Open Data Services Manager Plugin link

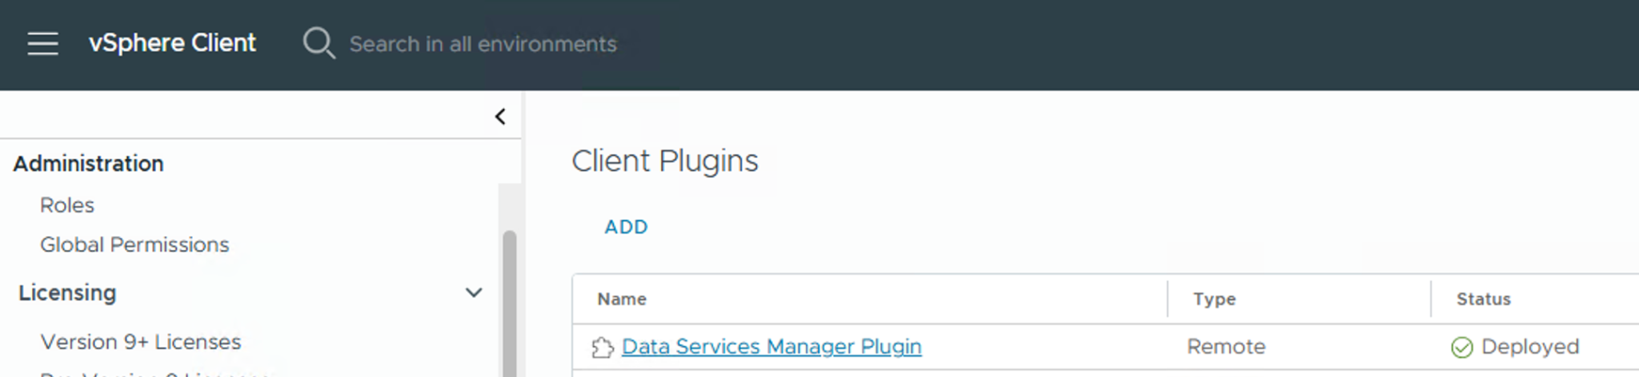771,347
